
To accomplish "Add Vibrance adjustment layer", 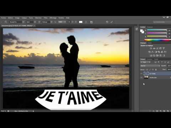I will coord(164,48).
